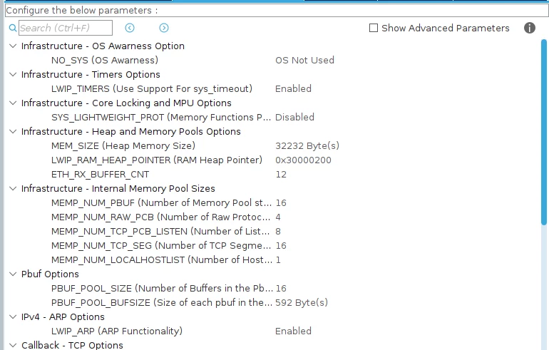Image resolution: width=549 pixels, height=350 pixels.
Task: Edit MEMP_NUM_TCP_SEG value 16
Action: tap(281, 246)
